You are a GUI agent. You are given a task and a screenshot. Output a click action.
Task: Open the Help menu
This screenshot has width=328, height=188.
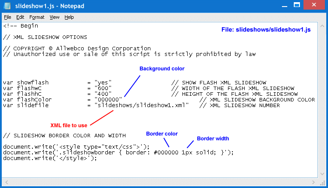click(69, 17)
